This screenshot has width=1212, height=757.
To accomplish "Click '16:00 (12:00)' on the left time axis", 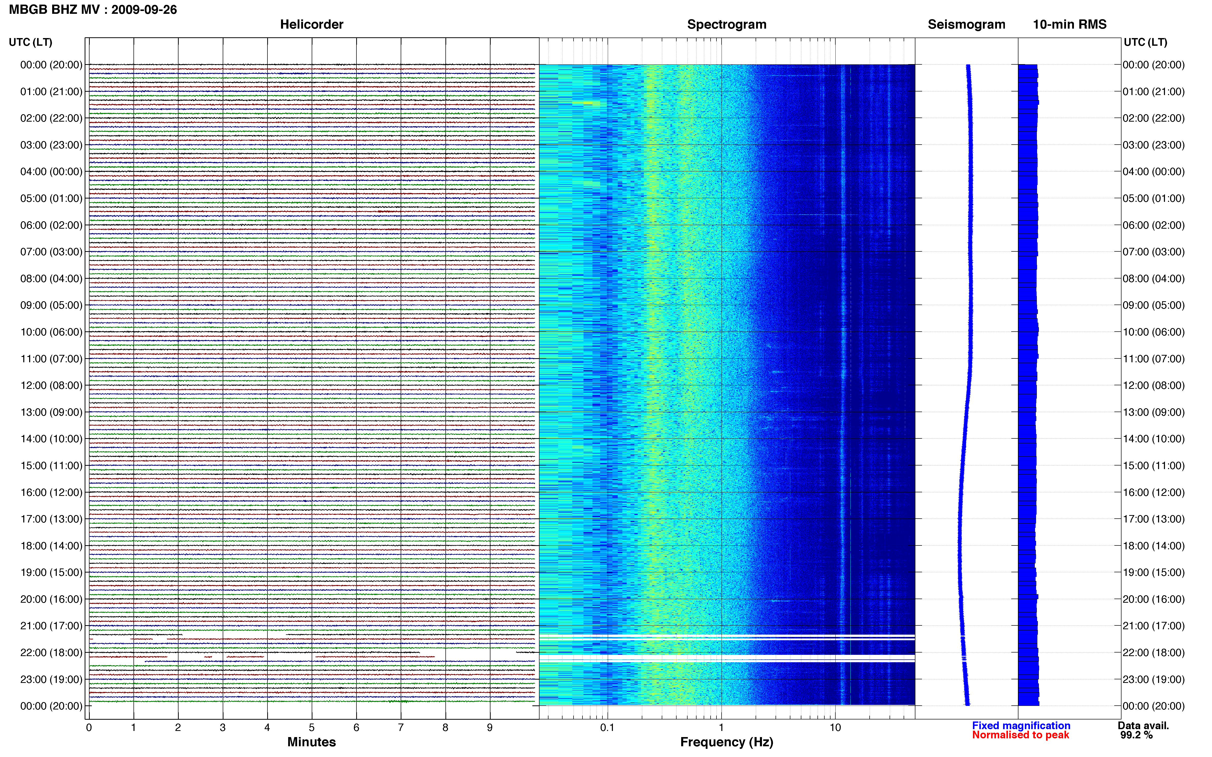I will tap(51, 492).
